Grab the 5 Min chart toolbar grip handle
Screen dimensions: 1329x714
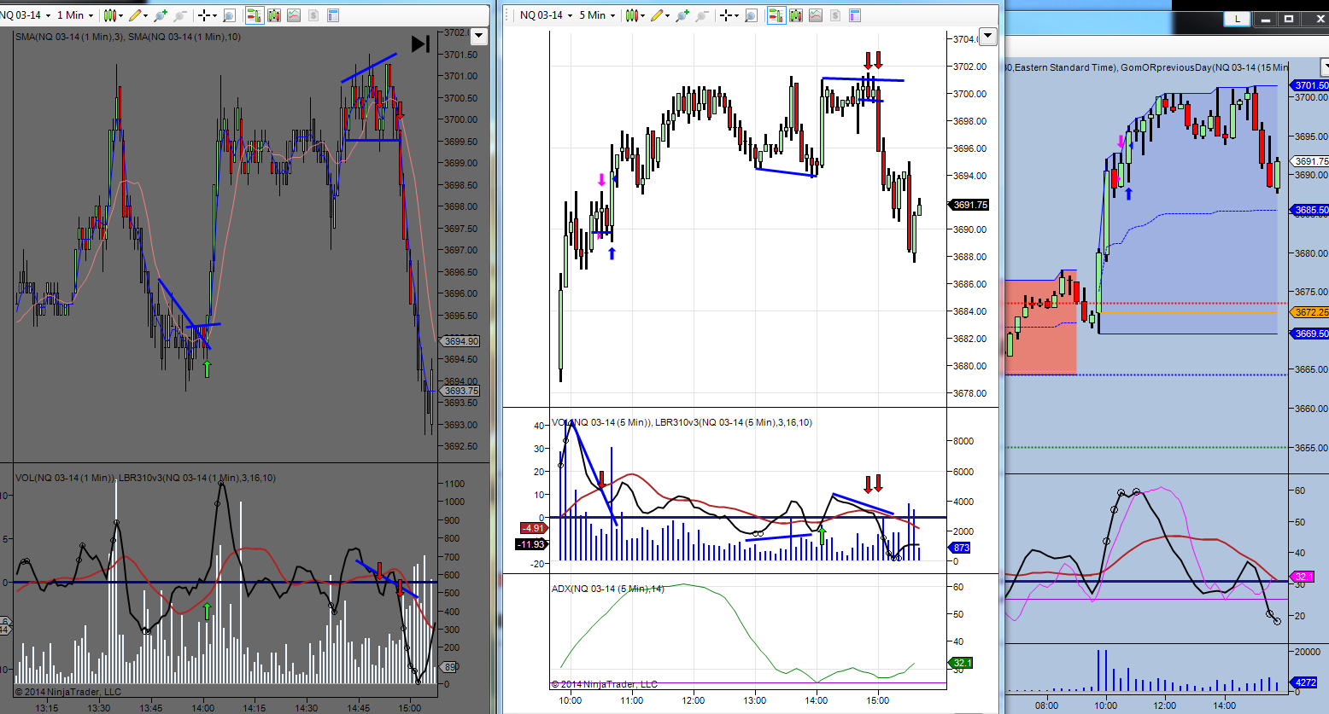click(x=508, y=15)
